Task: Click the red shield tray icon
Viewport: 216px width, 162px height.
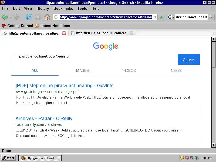Action: 187,158
